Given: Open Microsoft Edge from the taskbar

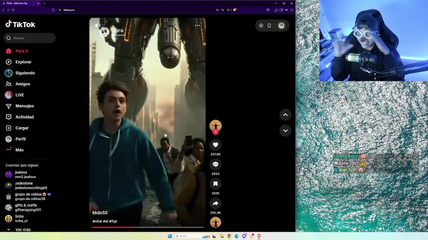Looking at the screenshot, I should (x=237, y=236).
